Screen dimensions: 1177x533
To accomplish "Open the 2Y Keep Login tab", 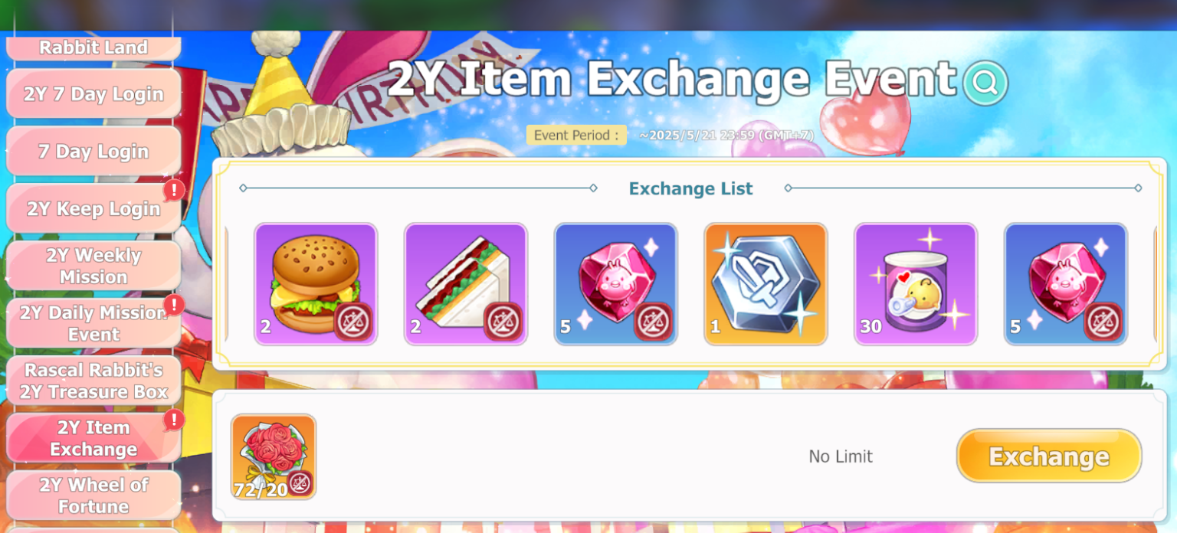I will coord(93,209).
